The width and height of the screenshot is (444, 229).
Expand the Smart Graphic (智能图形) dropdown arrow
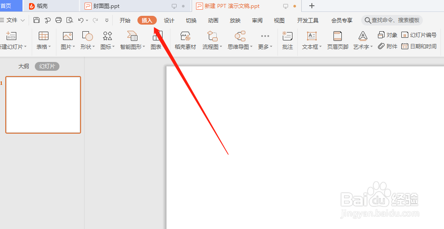pyautogui.click(x=144, y=47)
